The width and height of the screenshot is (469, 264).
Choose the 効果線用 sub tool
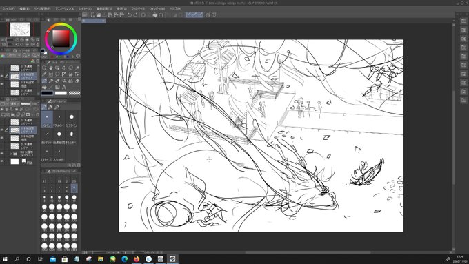pyautogui.click(x=59, y=136)
